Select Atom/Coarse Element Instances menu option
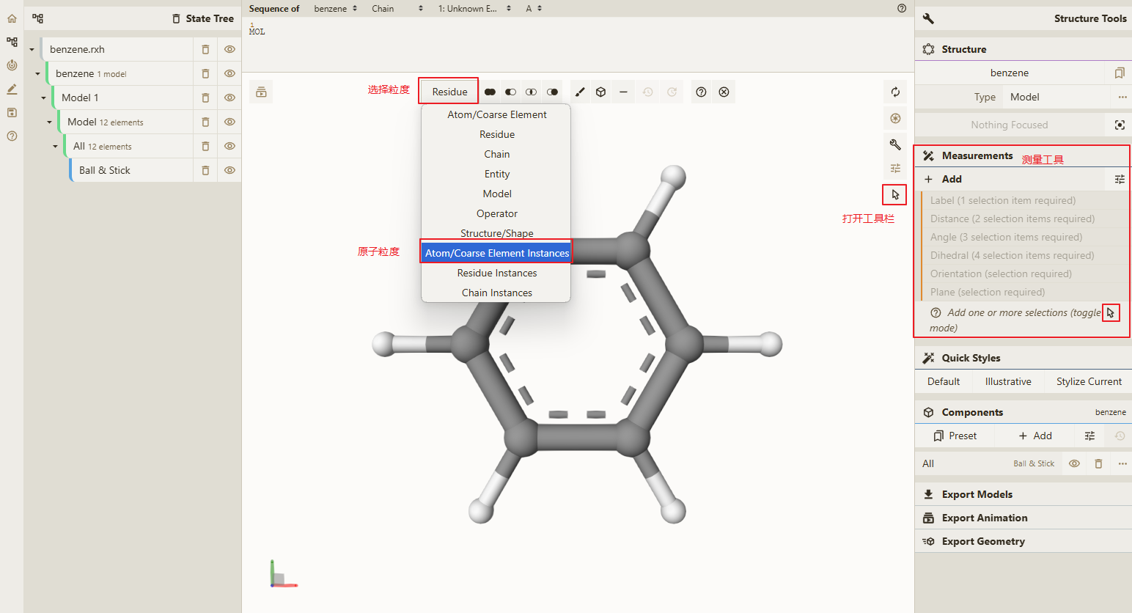Image resolution: width=1132 pixels, height=613 pixels. pos(497,253)
